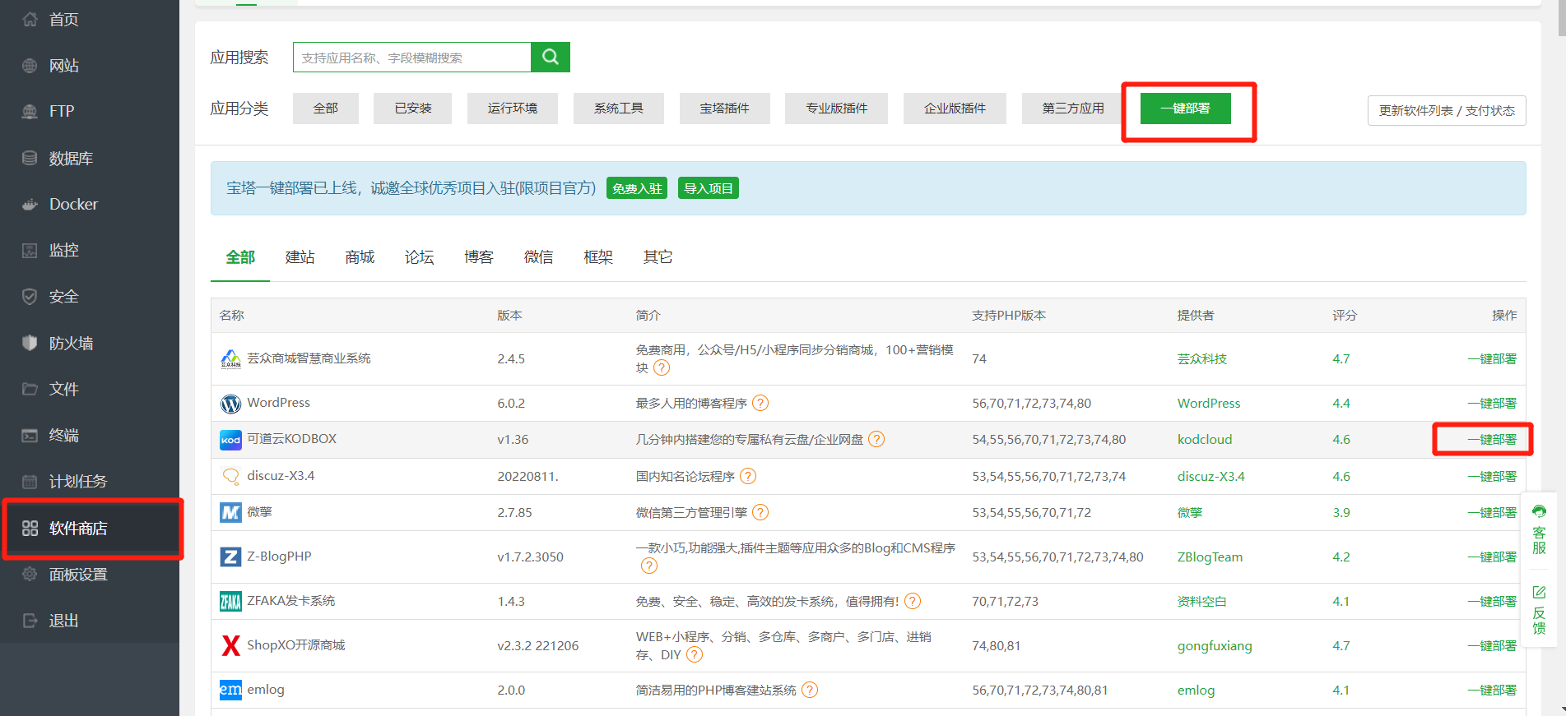The width and height of the screenshot is (1566, 716).
Task: Click the help icon beside discuz description
Action: pyautogui.click(x=747, y=476)
